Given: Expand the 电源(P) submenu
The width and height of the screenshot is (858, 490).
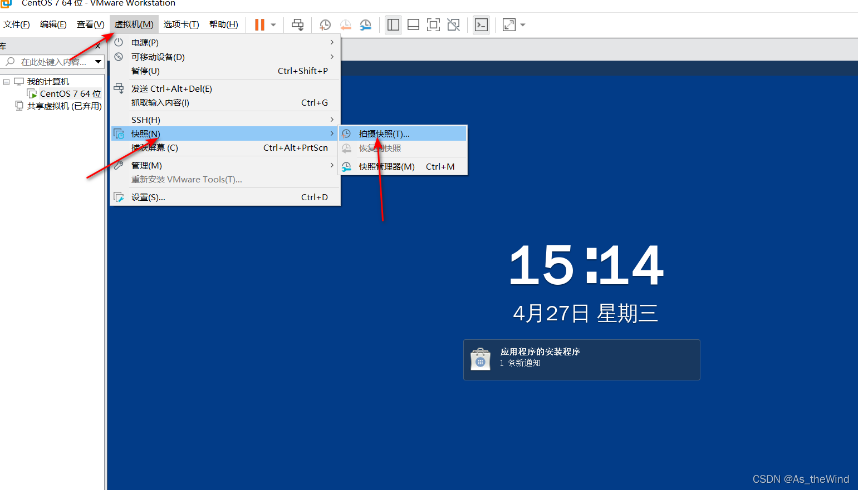Looking at the screenshot, I should [225, 42].
